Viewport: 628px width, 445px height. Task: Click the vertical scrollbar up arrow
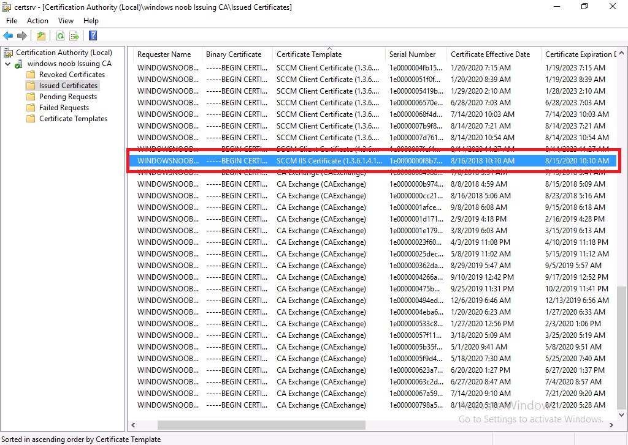tap(621, 53)
